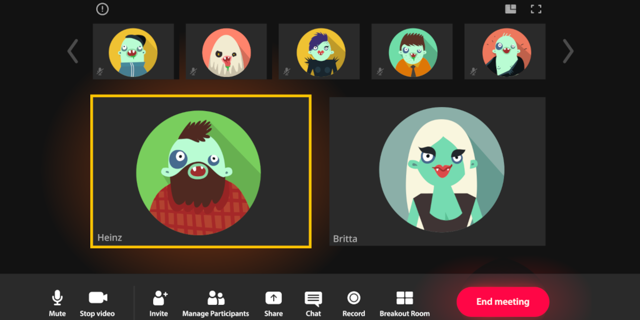640x320 pixels.
Task: Switch the video layout view icon
Action: coord(510,9)
